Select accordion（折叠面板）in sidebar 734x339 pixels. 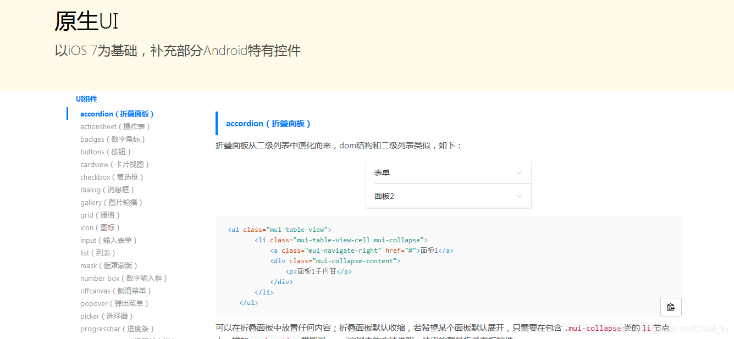coord(117,114)
